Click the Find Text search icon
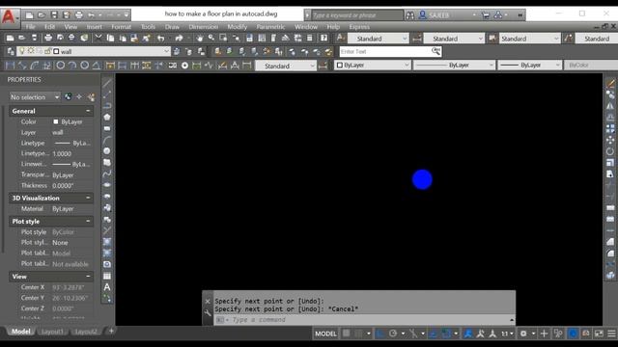This screenshot has height=347, width=618. pyautogui.click(x=435, y=51)
